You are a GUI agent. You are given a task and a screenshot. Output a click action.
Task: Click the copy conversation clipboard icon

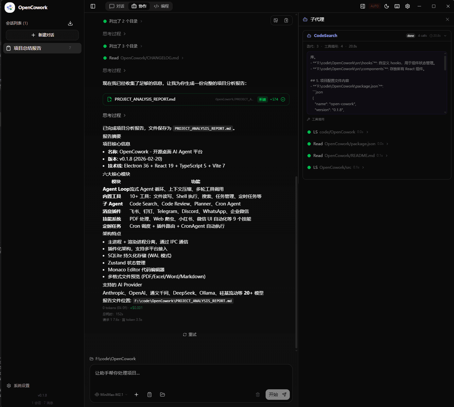pyautogui.click(x=286, y=20)
